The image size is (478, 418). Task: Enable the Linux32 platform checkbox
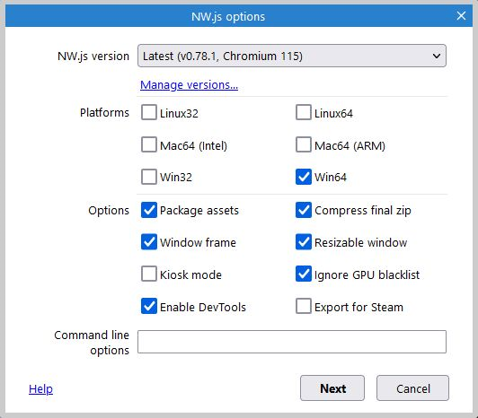[x=149, y=112]
